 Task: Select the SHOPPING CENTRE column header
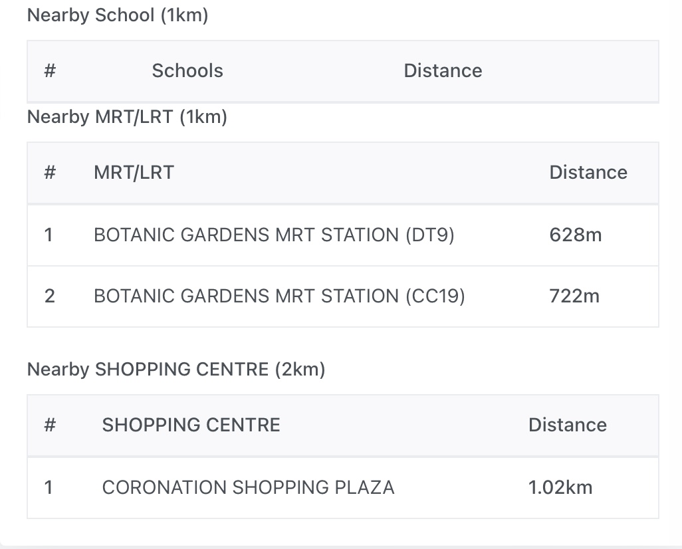pyautogui.click(x=191, y=425)
